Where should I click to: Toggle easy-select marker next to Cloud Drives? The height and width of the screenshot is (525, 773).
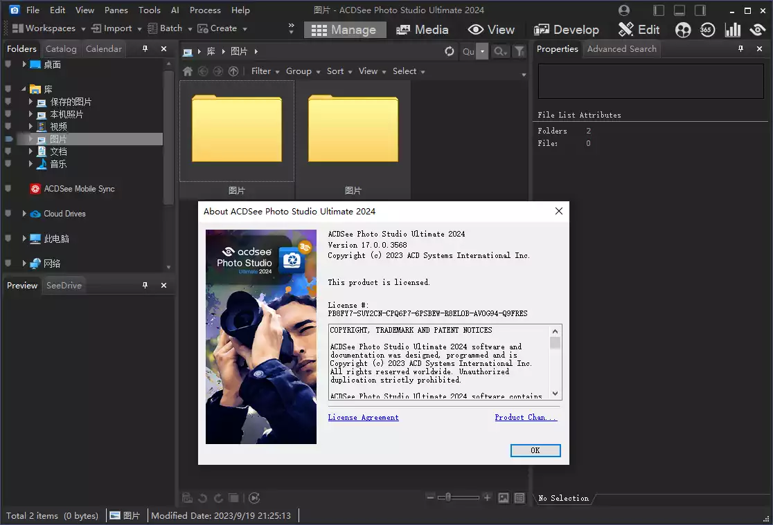(8, 213)
